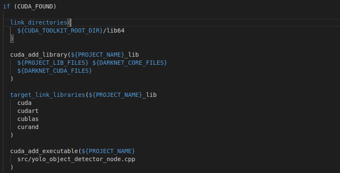
Task: Click the CUDA_FOUND condition text
Action: [x=35, y=6]
